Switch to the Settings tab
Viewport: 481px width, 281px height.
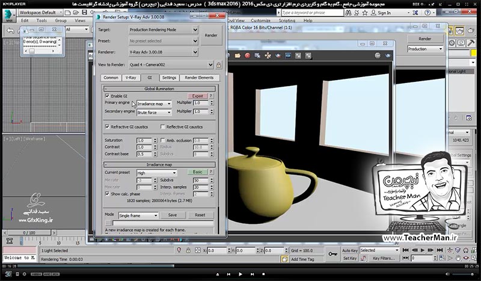pyautogui.click(x=169, y=78)
